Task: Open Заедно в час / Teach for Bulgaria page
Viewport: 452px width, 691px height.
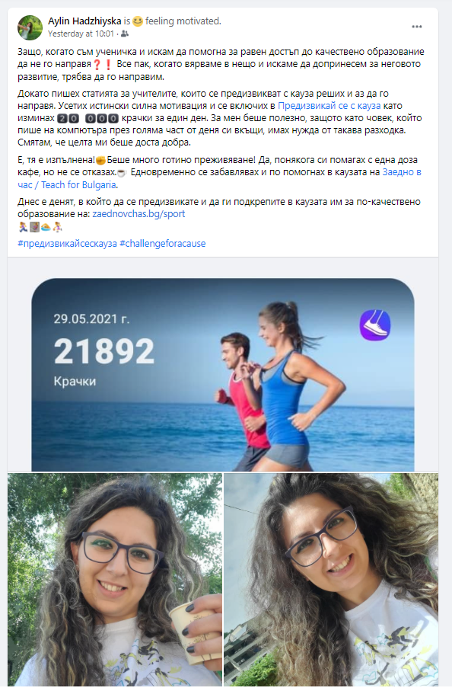Action: point(219,178)
